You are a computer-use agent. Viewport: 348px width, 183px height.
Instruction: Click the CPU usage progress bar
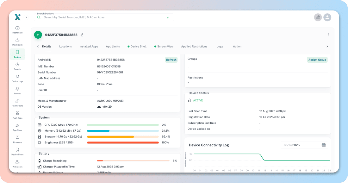click(x=123, y=125)
